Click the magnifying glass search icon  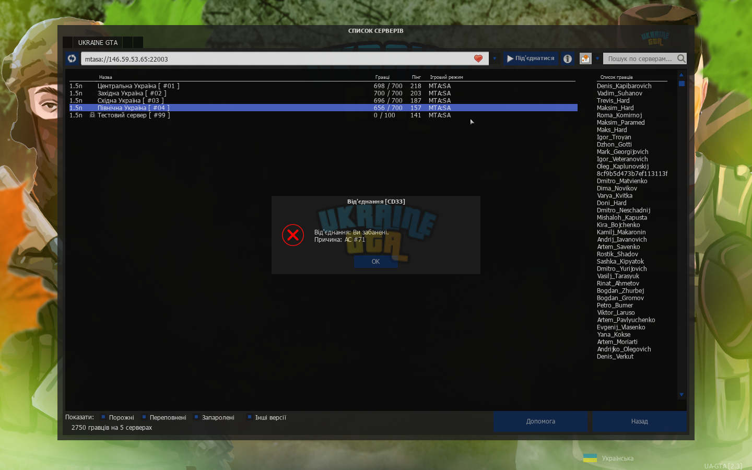click(x=681, y=58)
